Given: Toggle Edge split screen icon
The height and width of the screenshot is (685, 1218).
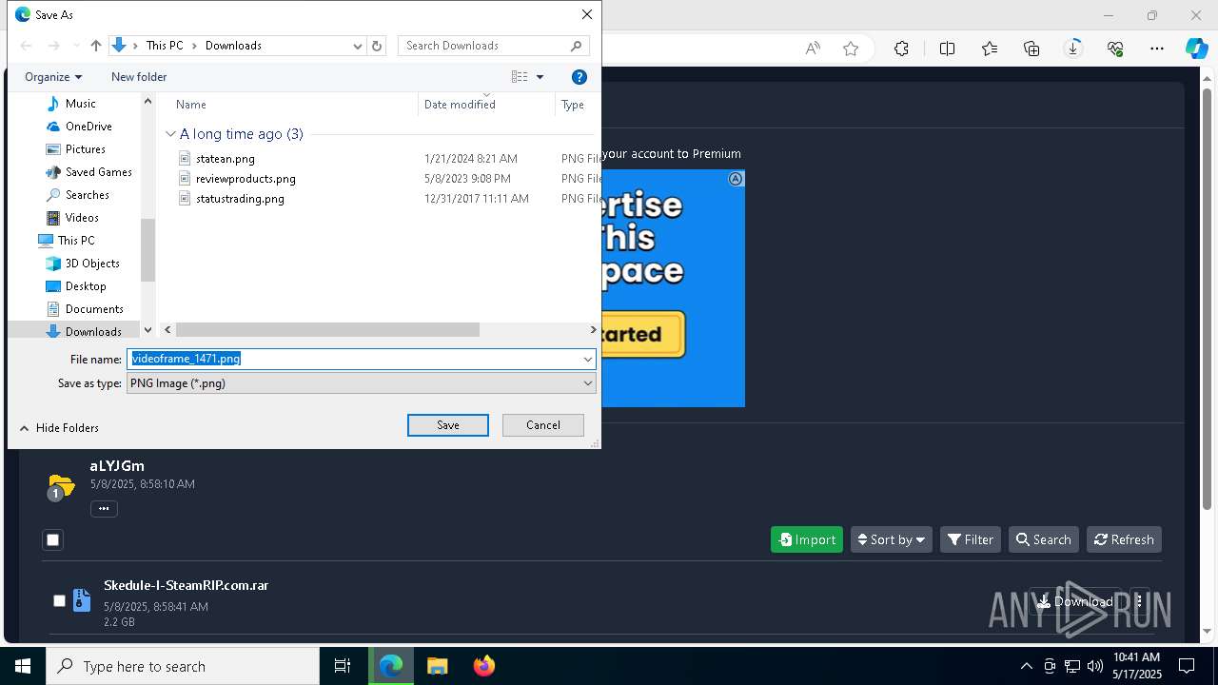Looking at the screenshot, I should coord(947,49).
